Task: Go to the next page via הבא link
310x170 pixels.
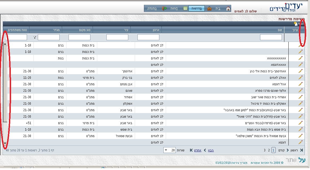Action: point(211,150)
